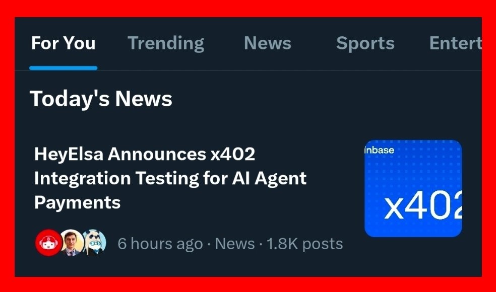Image resolution: width=496 pixels, height=292 pixels.
Task: Open the red robot profile avatar
Action: pos(48,244)
